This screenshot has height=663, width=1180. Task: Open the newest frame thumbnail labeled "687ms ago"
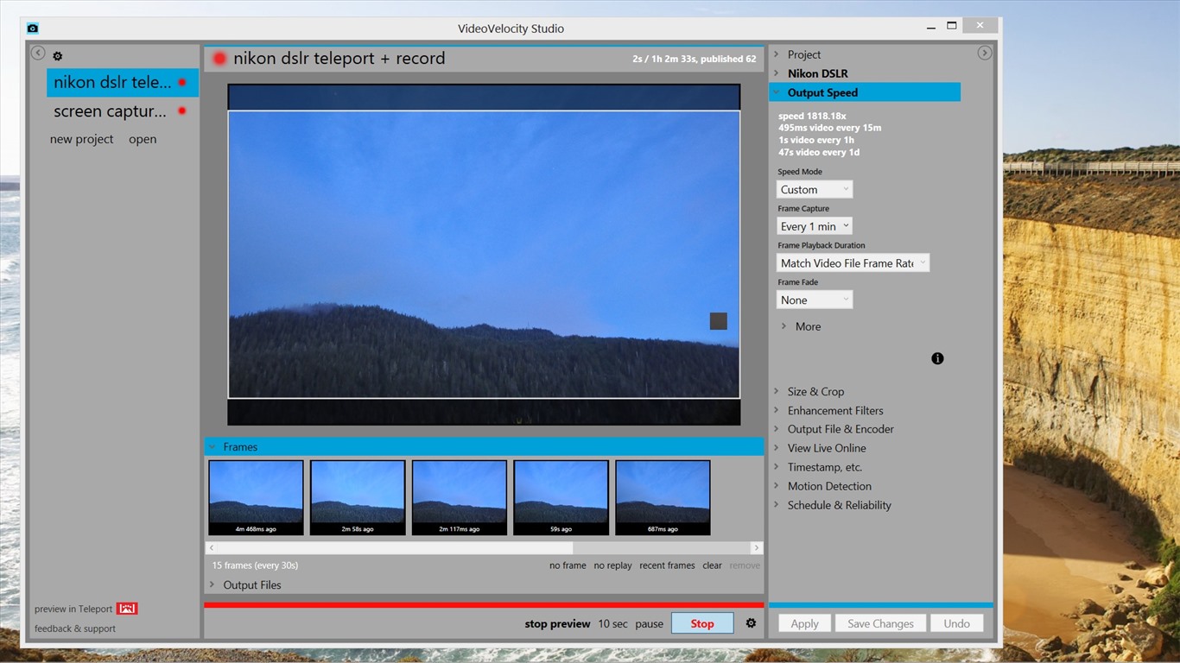(662, 497)
